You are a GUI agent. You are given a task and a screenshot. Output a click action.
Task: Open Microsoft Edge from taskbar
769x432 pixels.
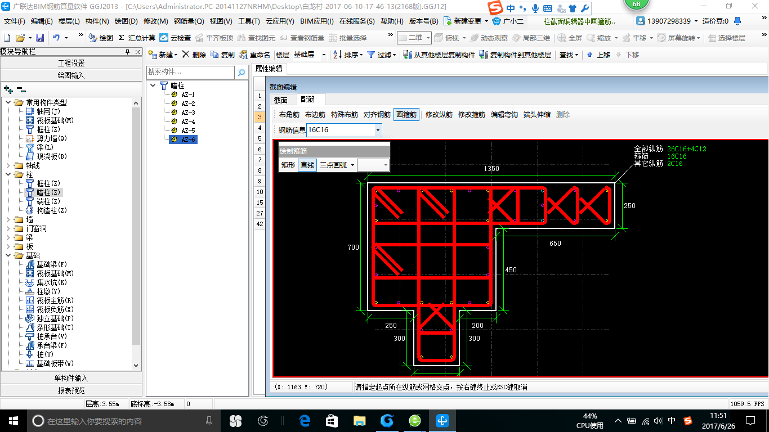click(x=305, y=420)
